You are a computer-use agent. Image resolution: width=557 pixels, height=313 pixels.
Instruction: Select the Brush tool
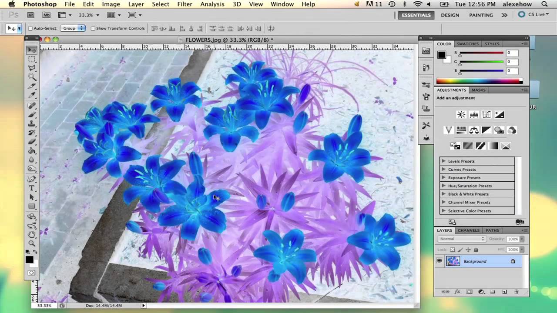point(32,115)
